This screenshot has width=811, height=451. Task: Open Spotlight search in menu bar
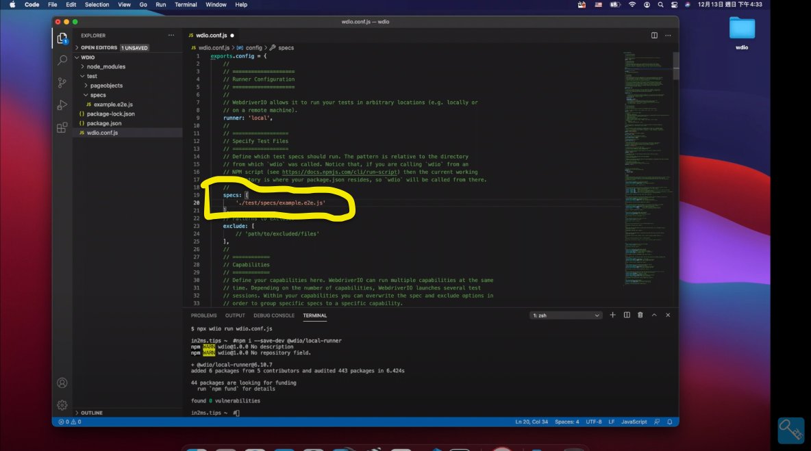pos(660,5)
